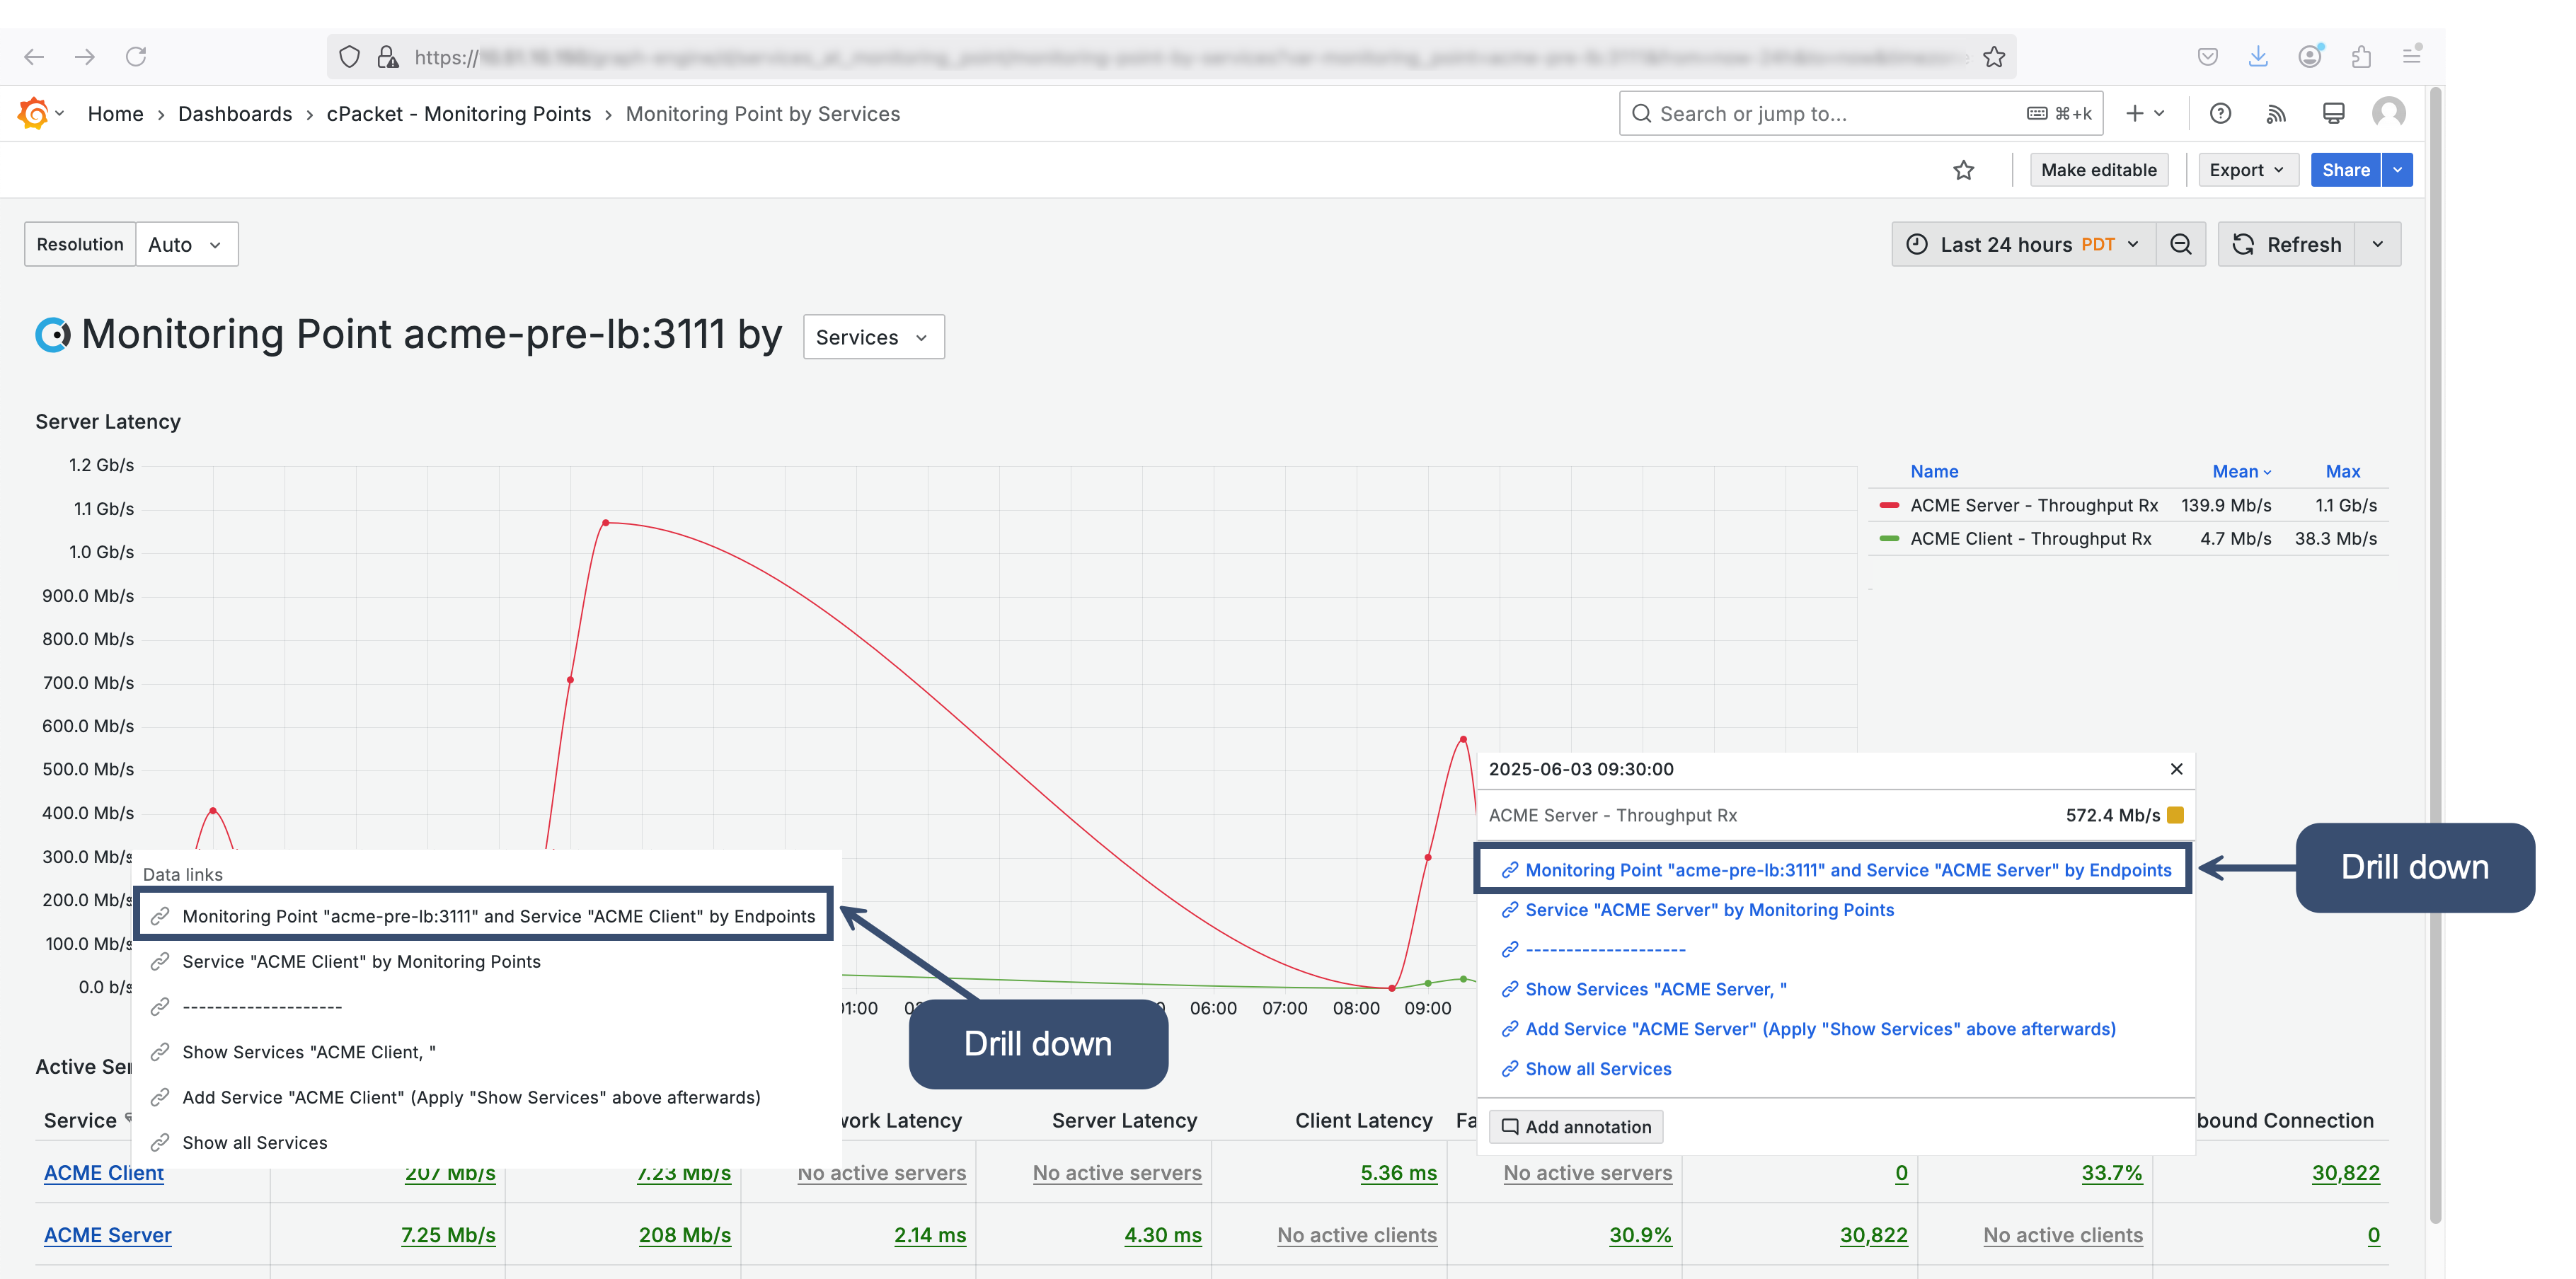Screen dimensions: 2576x1279
Task: Open the Resolution Auto dropdown
Action: click(187, 245)
